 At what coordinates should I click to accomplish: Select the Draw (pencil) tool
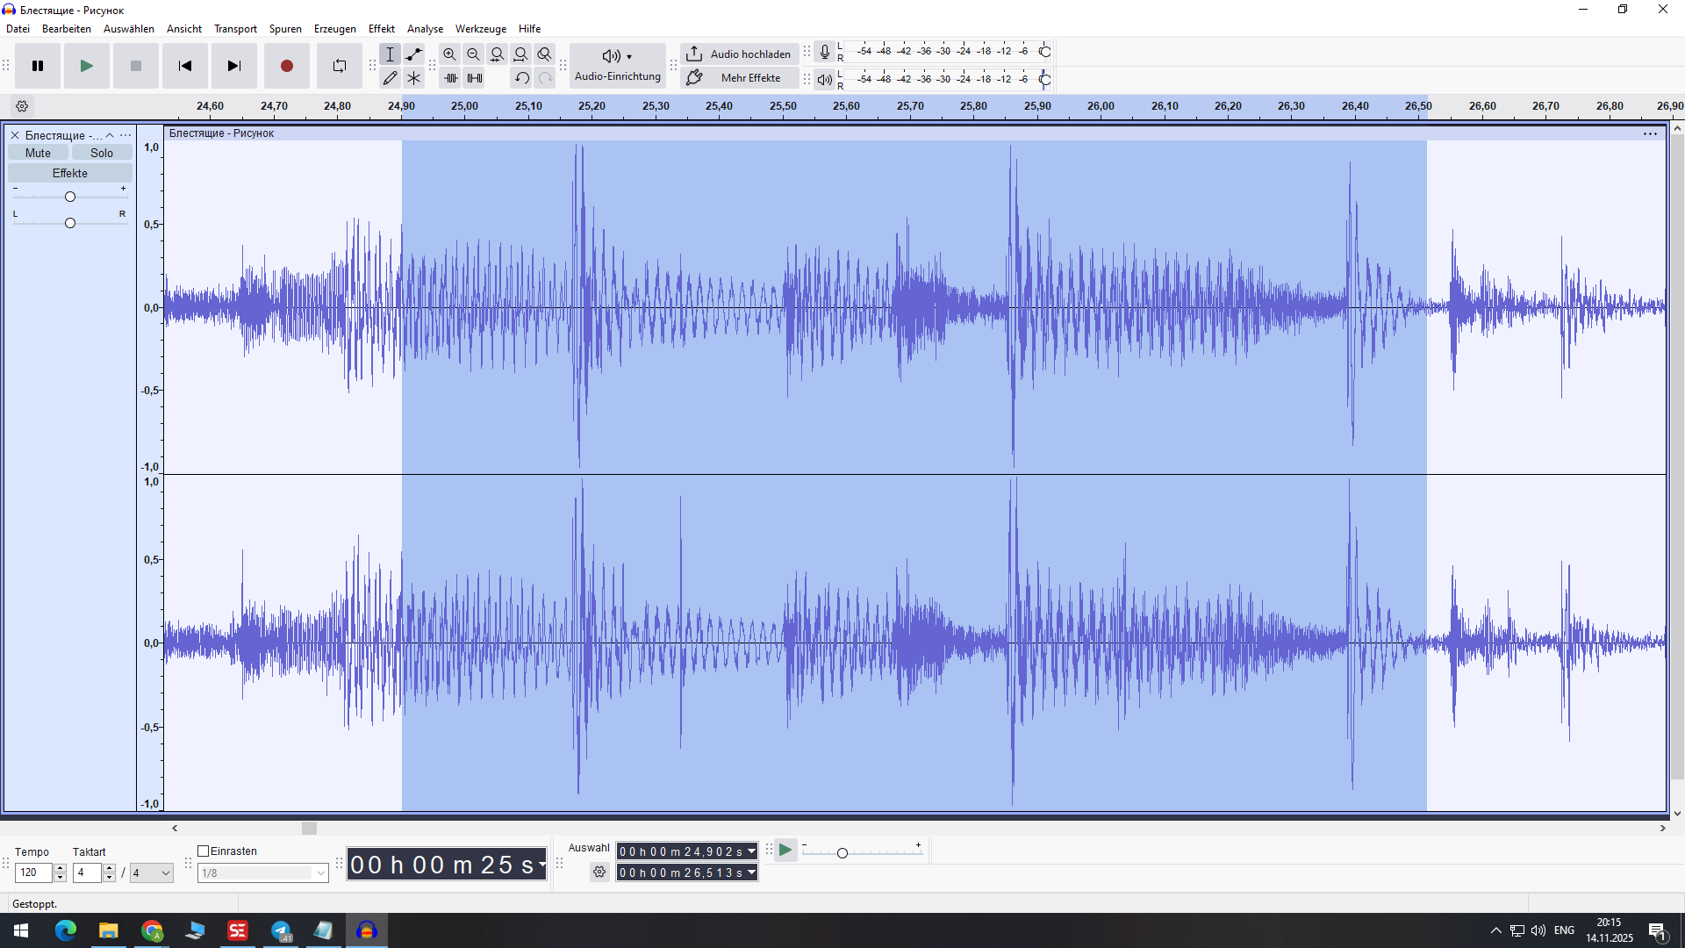[391, 78]
